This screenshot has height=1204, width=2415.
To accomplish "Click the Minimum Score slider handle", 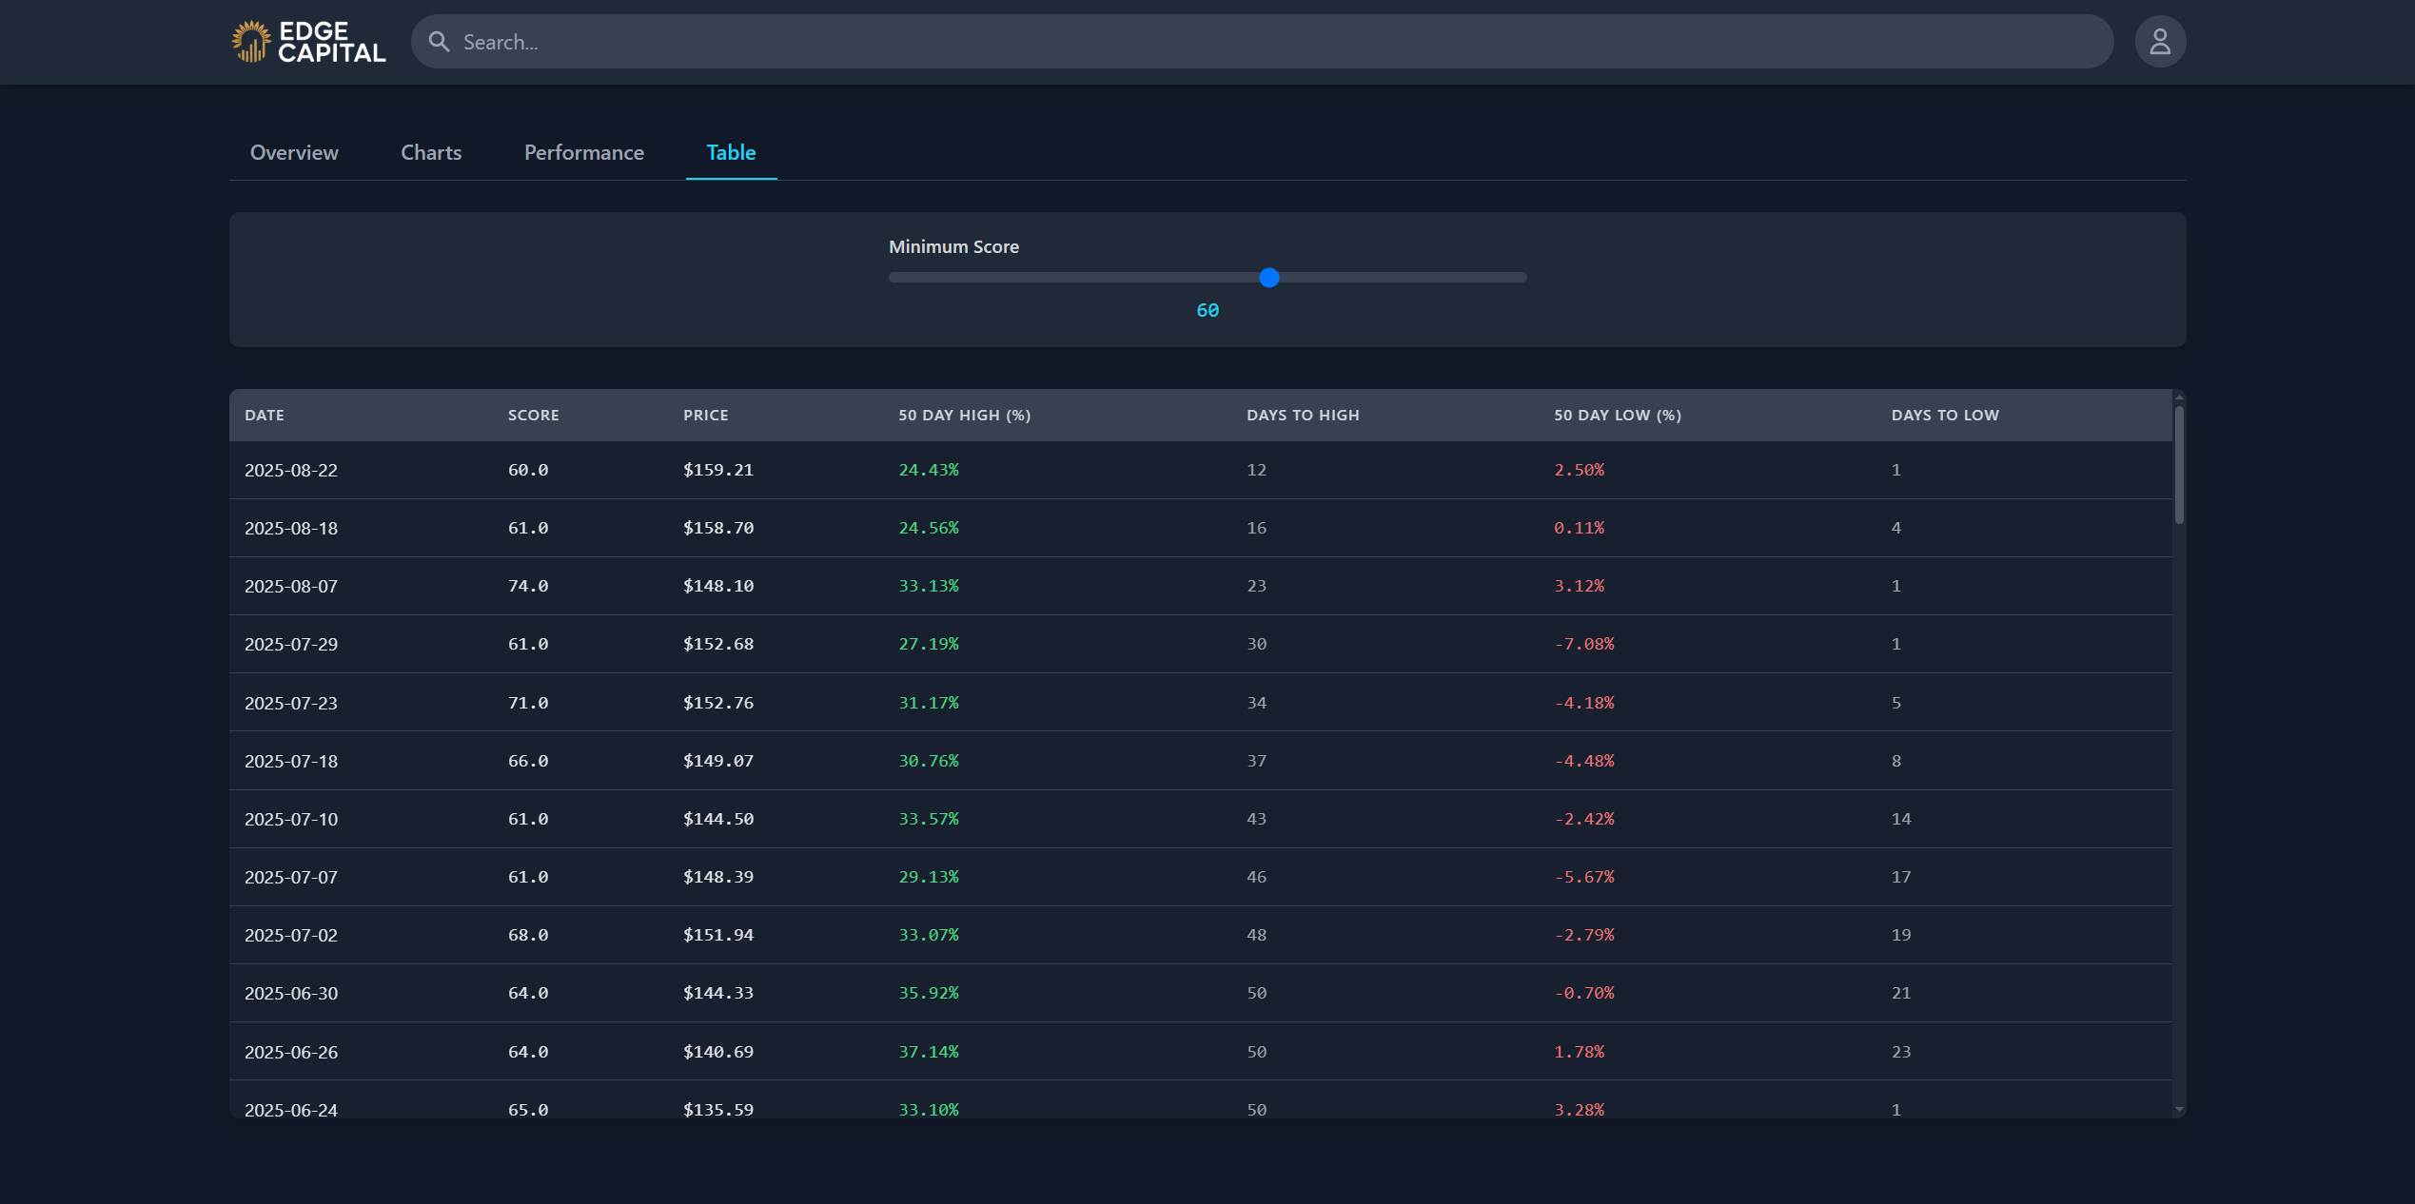I will [x=1268, y=278].
